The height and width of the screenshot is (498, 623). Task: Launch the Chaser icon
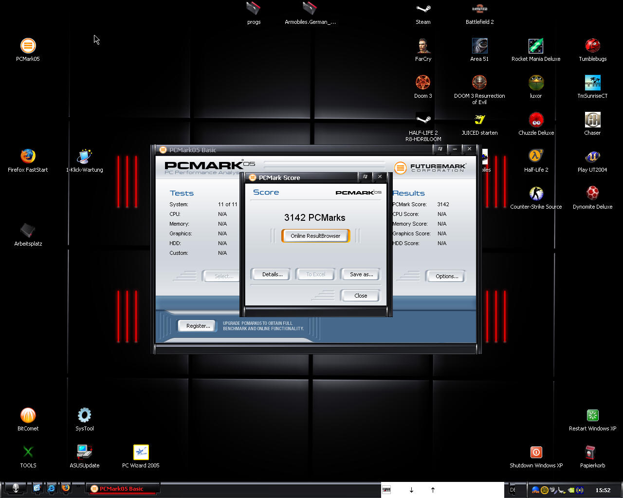click(x=592, y=120)
